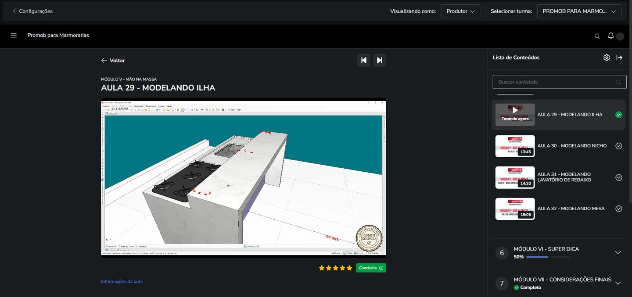Open the Aula 29 thumbnail now playing
Screen dimensions: 632x297
pyautogui.click(x=515, y=115)
